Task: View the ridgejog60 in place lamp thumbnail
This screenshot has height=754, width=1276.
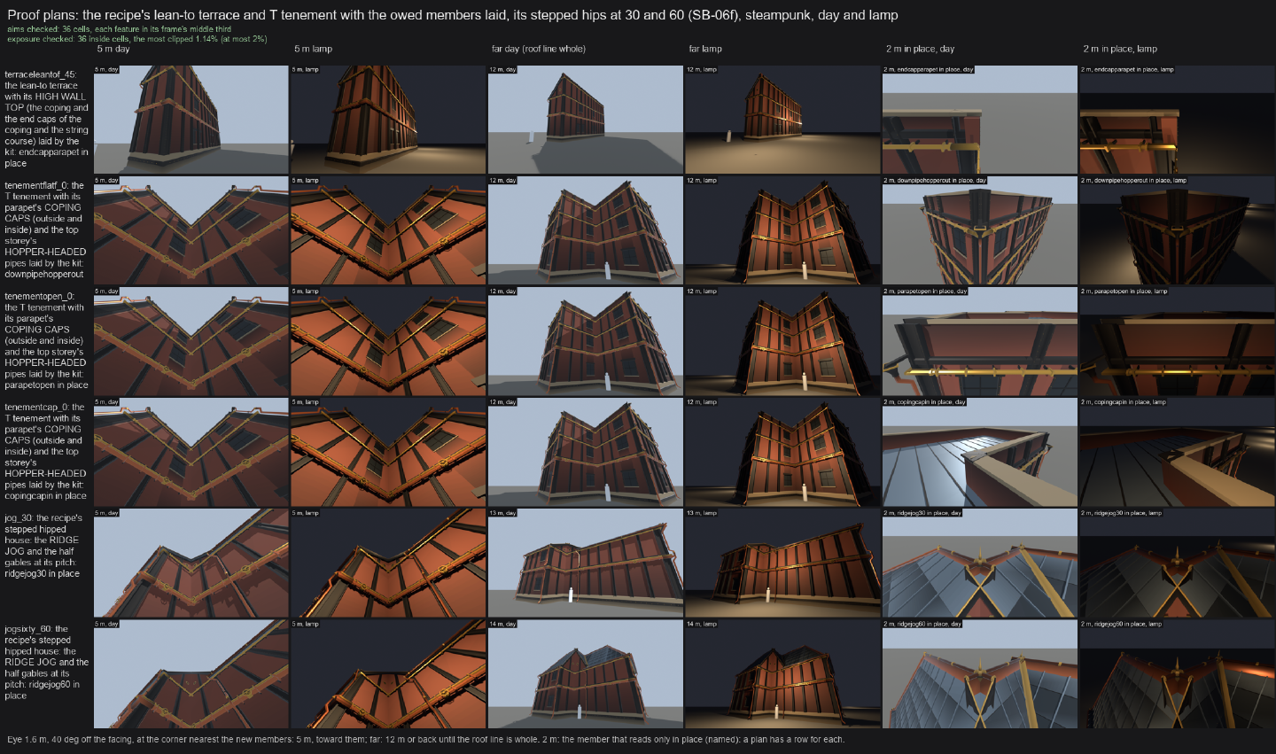Action: [x=1177, y=673]
